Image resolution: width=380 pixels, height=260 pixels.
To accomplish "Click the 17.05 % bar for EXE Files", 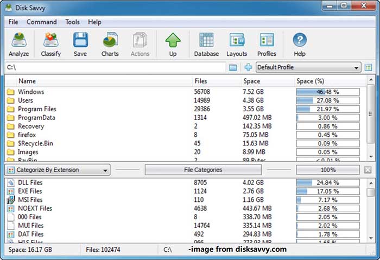I will click(x=328, y=191).
